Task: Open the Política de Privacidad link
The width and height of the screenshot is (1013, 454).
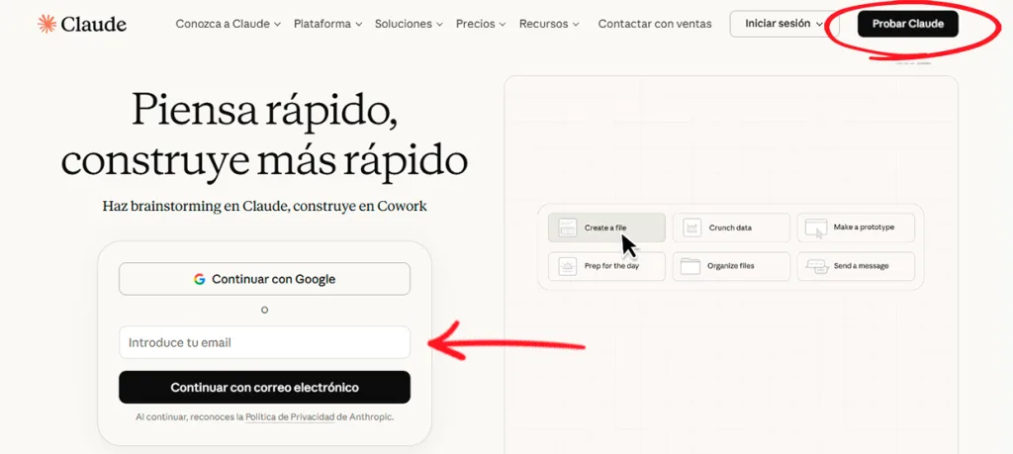Action: pyautogui.click(x=290, y=417)
